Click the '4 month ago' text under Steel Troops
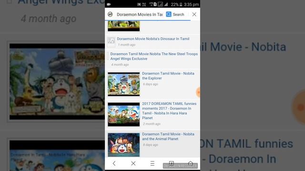 point(120,65)
